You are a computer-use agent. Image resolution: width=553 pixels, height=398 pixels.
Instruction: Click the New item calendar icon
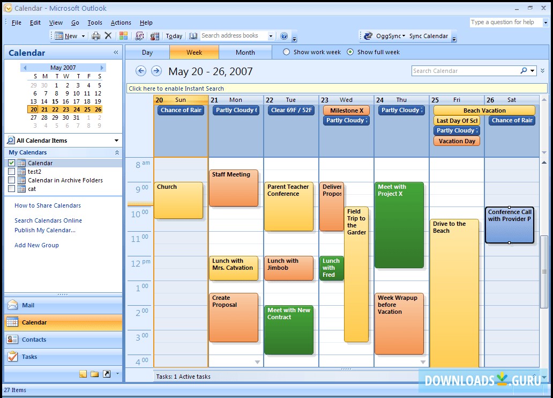59,36
